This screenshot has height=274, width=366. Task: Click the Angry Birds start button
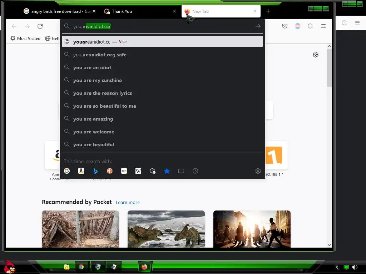[x=10, y=267]
